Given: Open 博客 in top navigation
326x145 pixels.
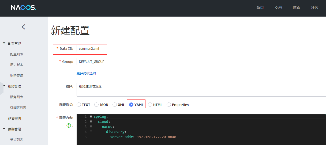Looking at the screenshot, I should [297, 8].
